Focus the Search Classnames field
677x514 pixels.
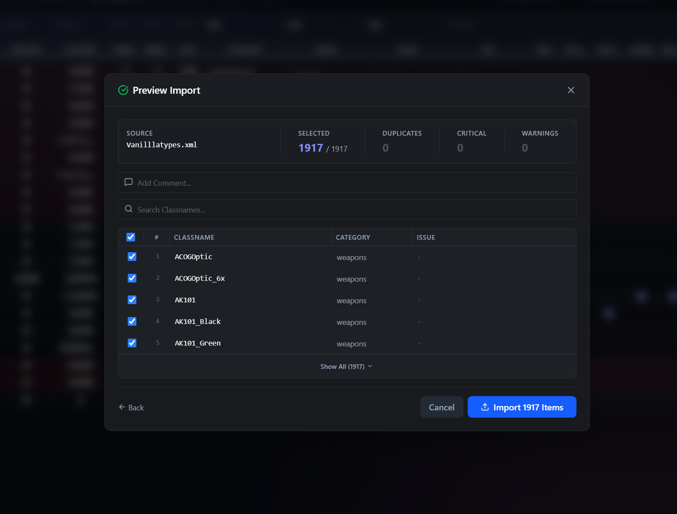(347, 209)
